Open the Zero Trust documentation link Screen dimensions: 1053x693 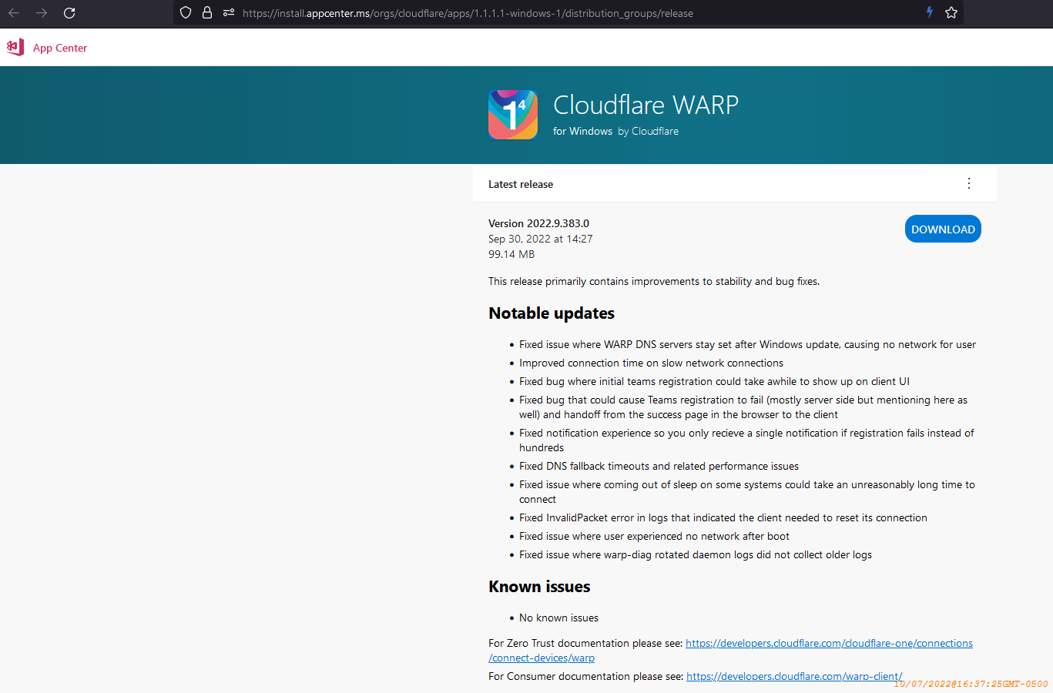tap(829, 643)
